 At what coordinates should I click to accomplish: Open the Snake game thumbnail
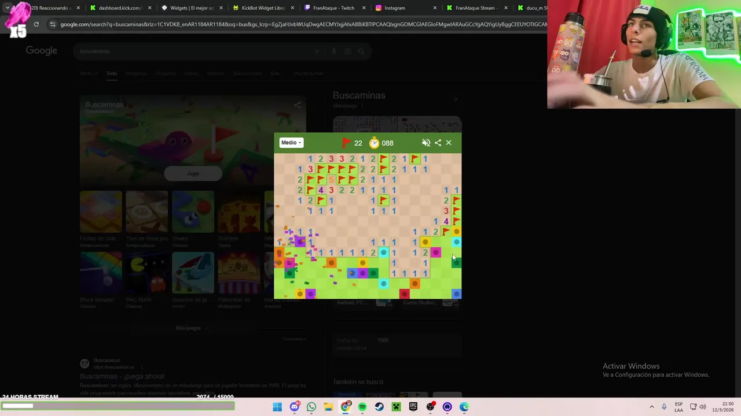coord(193,211)
